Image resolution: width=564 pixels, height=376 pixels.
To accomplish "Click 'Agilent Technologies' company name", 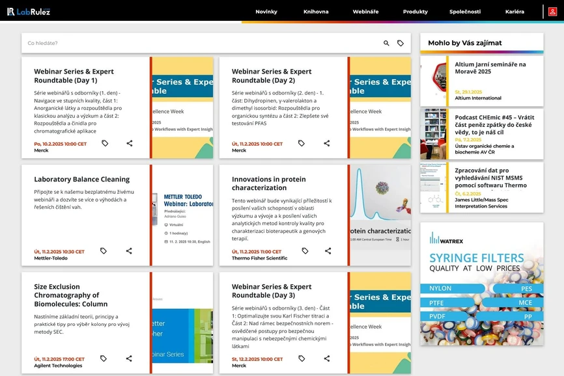I will click(58, 366).
